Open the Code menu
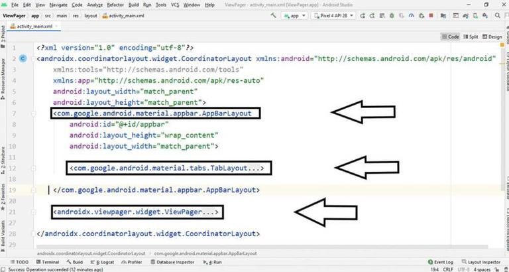Viewport: 509px width, 272px height. 77,5
